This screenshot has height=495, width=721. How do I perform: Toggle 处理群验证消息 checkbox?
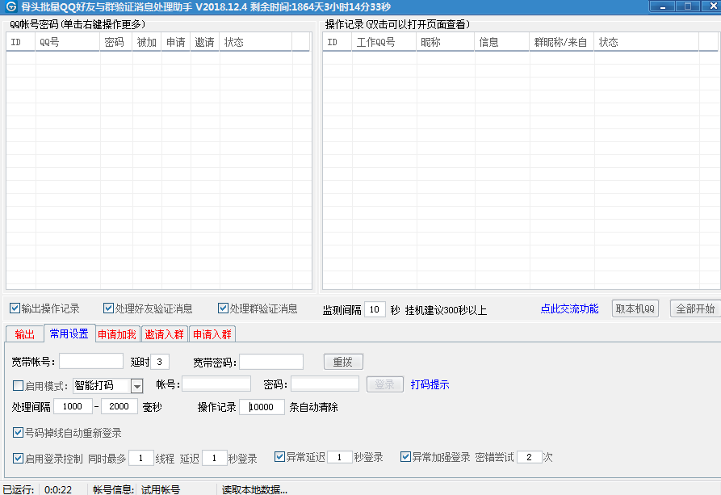coord(224,308)
